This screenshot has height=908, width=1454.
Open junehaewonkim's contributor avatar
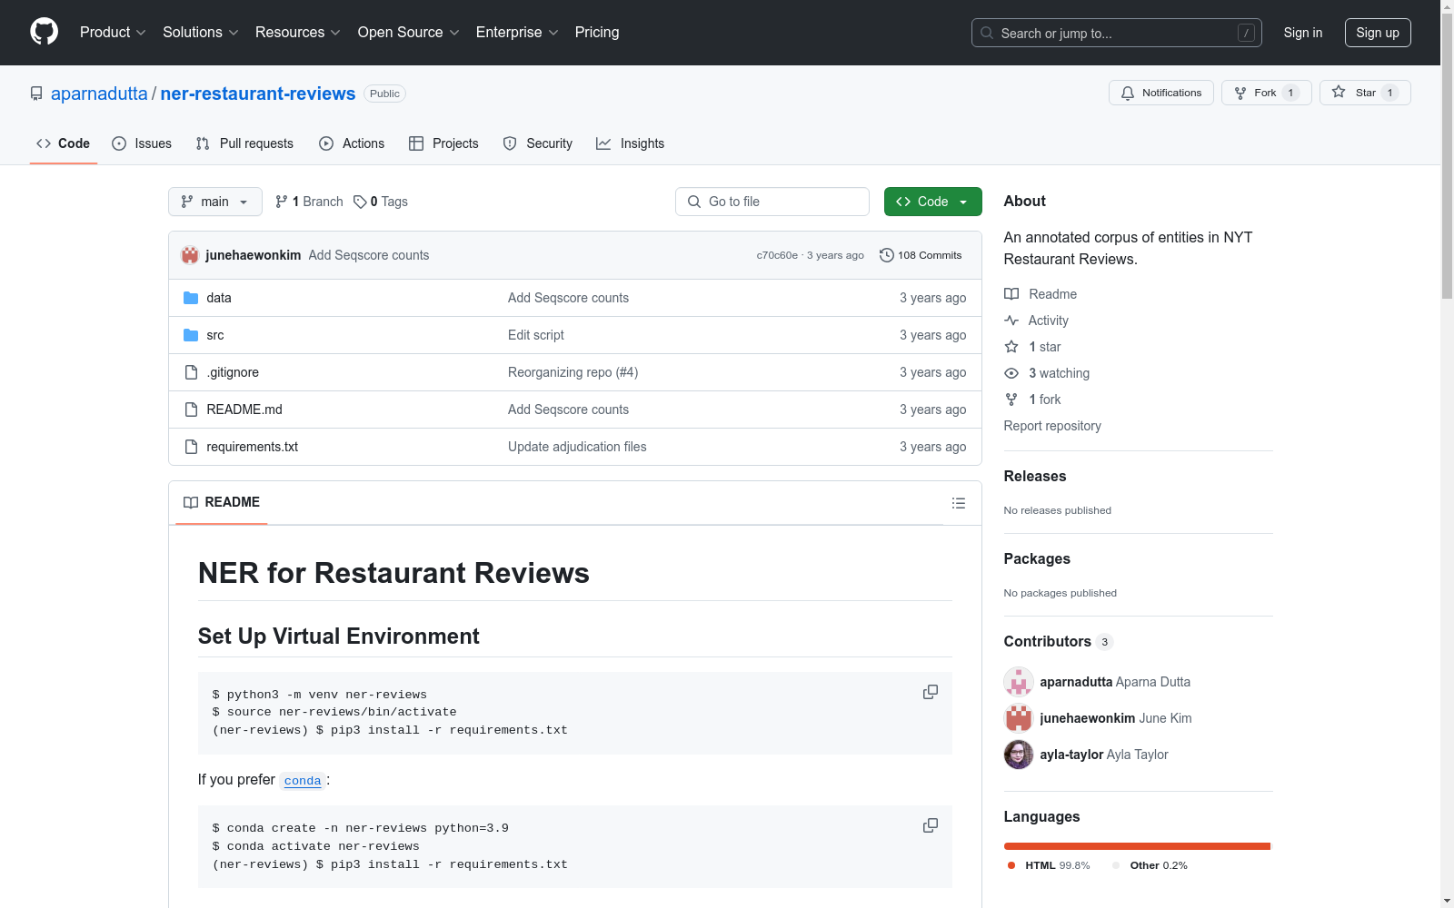coord(1019,718)
